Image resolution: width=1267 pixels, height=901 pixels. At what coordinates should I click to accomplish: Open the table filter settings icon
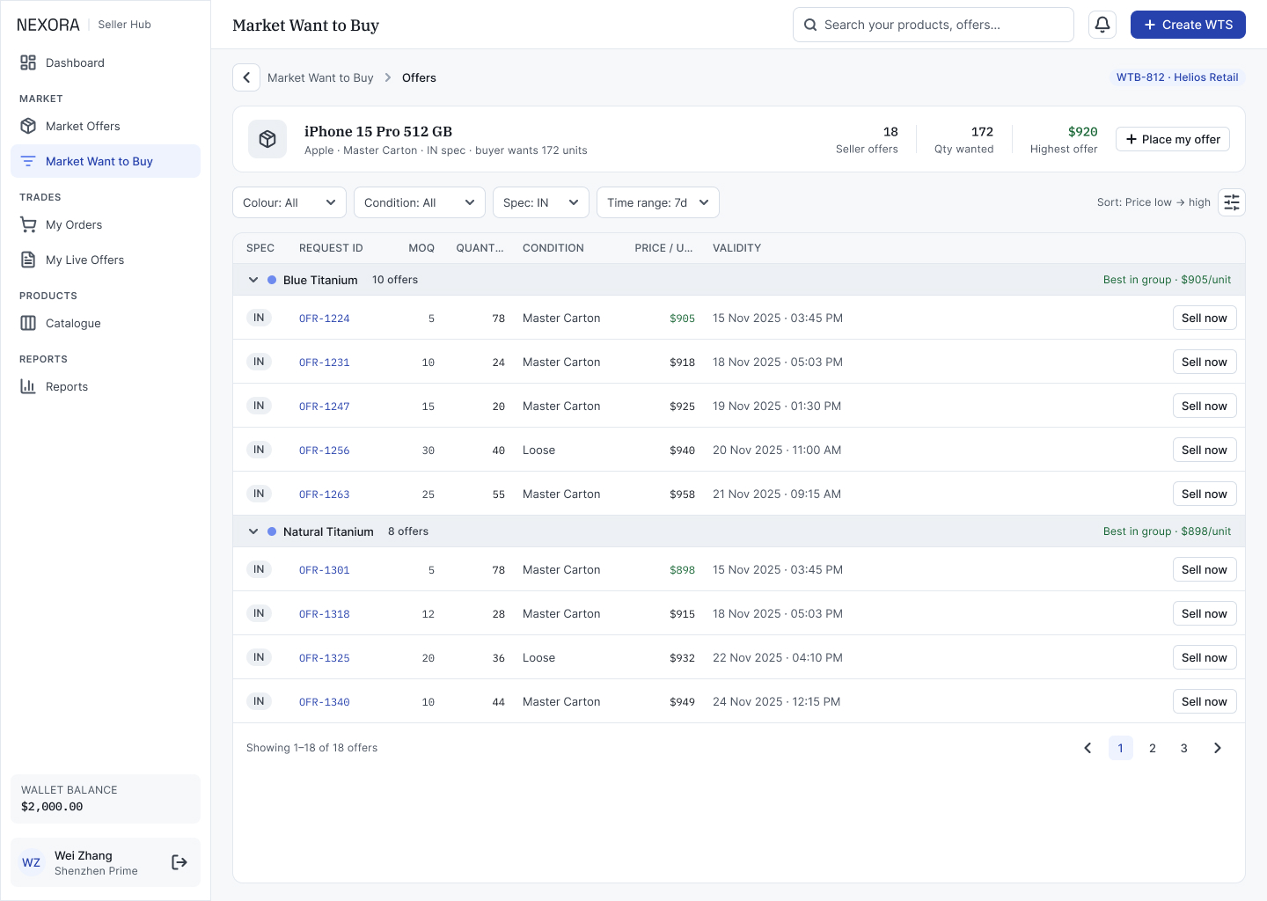pos(1232,202)
